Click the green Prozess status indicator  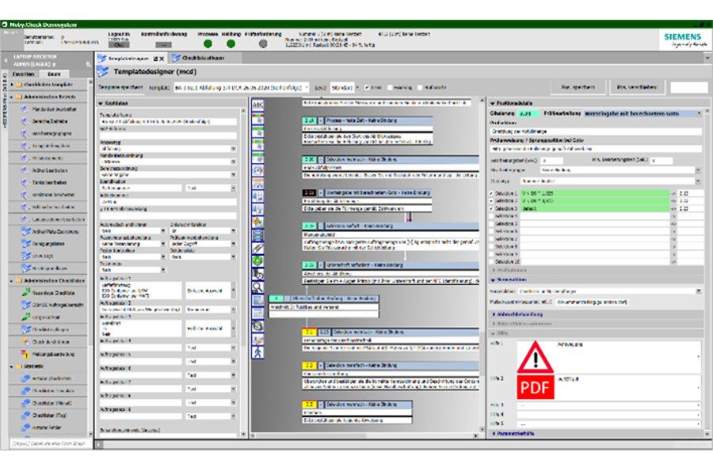point(208,44)
